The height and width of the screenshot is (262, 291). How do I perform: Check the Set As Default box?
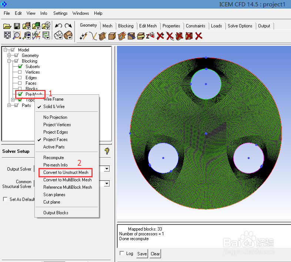pyautogui.click(x=5, y=199)
